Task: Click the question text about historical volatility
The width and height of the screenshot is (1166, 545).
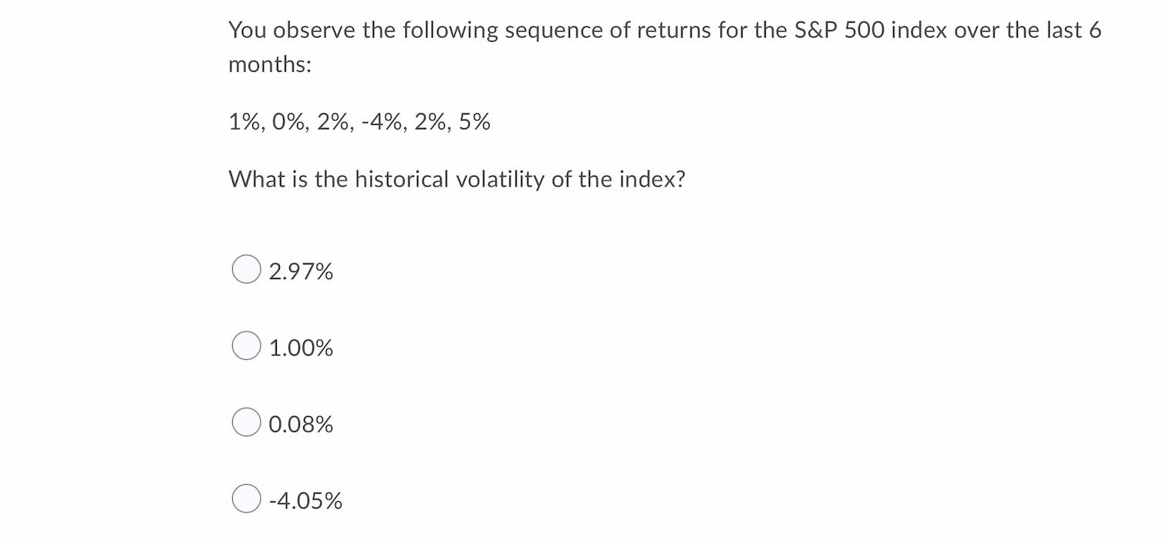Action: click(x=457, y=179)
